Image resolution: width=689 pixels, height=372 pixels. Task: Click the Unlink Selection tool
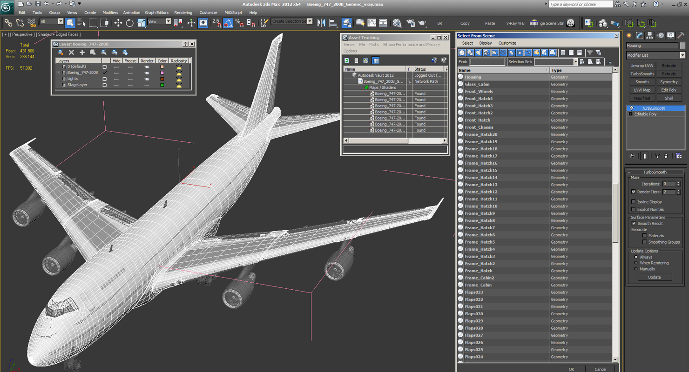pos(20,22)
